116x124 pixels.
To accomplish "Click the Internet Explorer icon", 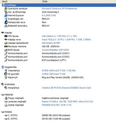I will click(x=6, y=16).
